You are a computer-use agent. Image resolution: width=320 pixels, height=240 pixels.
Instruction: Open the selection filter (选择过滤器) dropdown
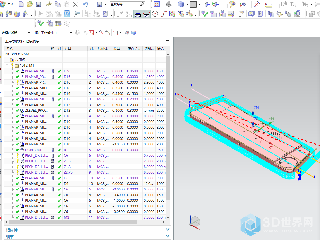(30, 33)
